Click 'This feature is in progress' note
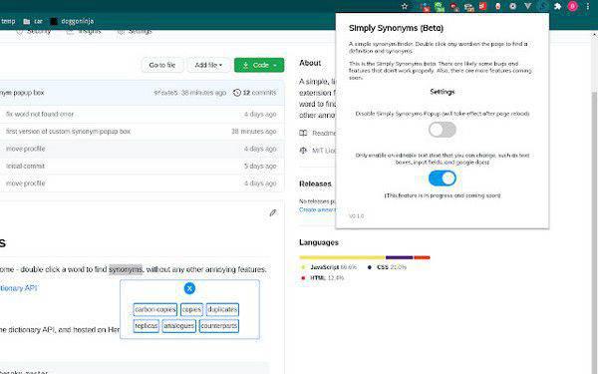The image size is (598, 374). (x=442, y=195)
